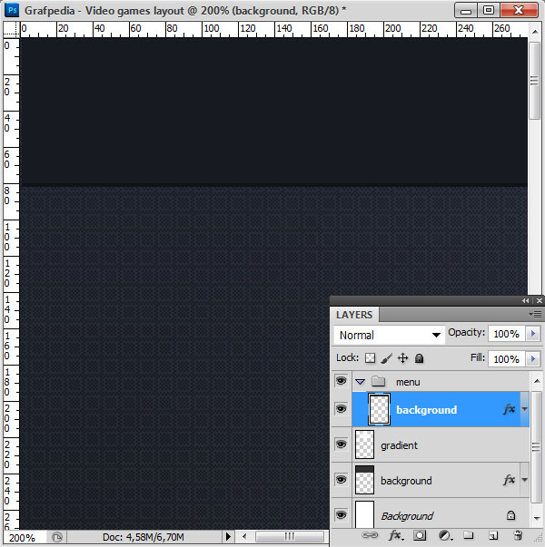
Task: Click the lock icon on the Background layer
Action: click(510, 515)
